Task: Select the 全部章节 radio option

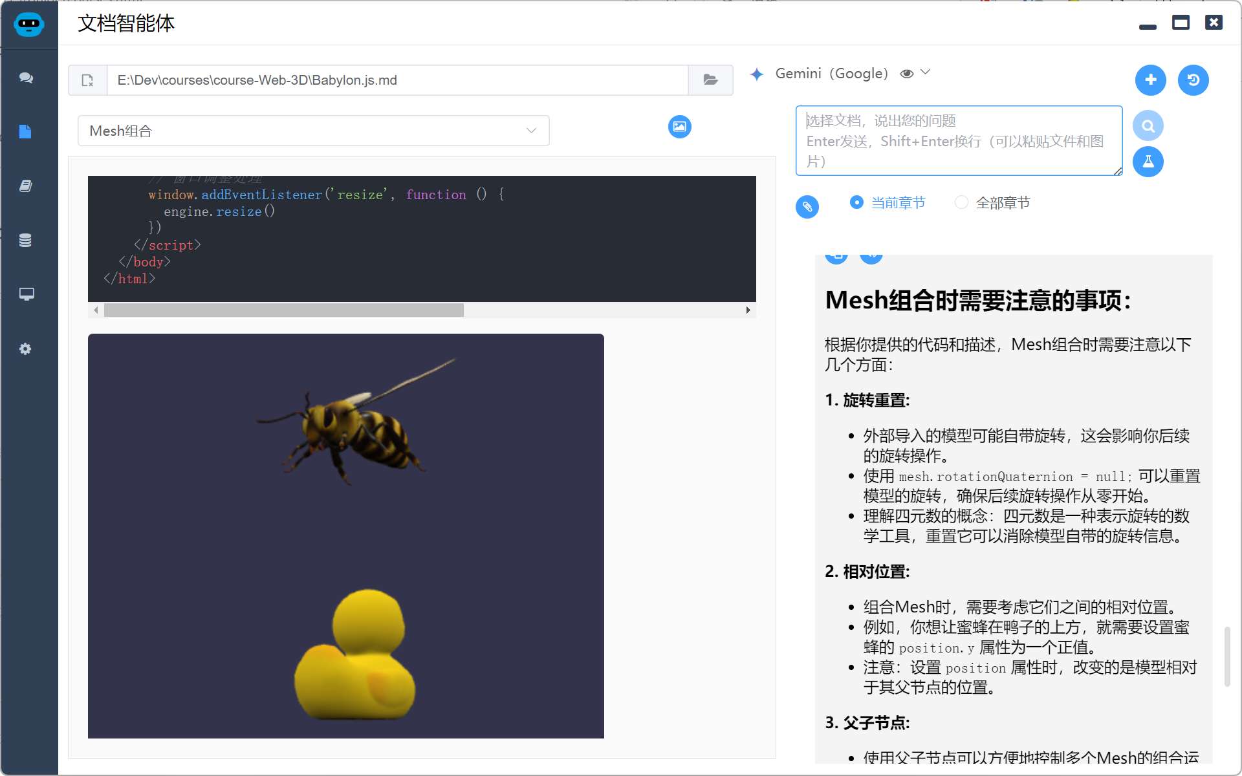Action: point(992,203)
